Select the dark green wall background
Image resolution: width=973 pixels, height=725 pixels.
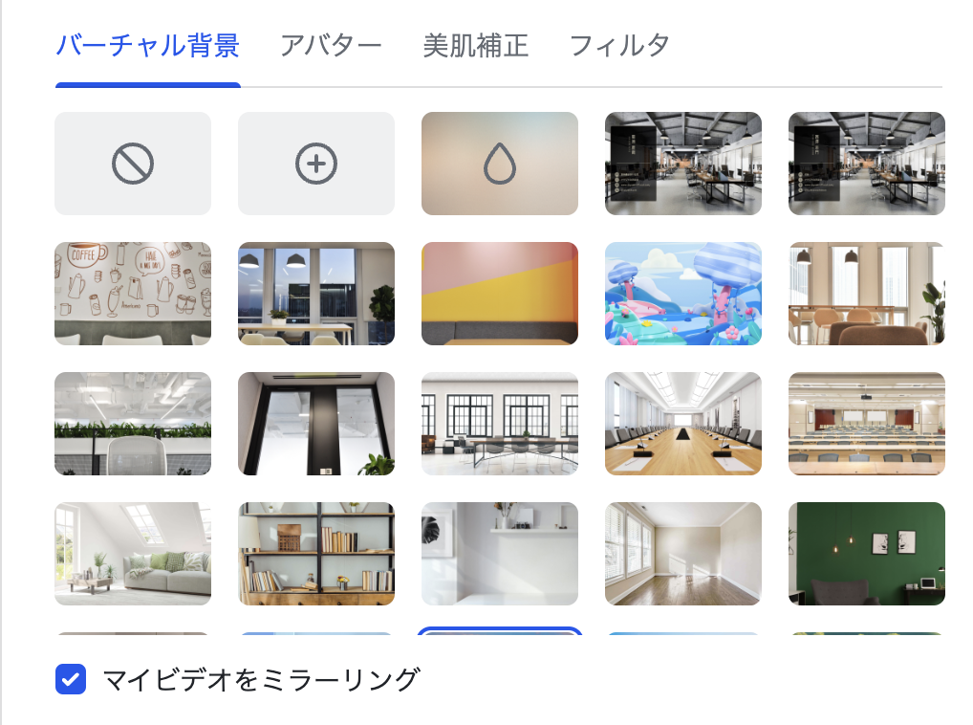(x=867, y=554)
